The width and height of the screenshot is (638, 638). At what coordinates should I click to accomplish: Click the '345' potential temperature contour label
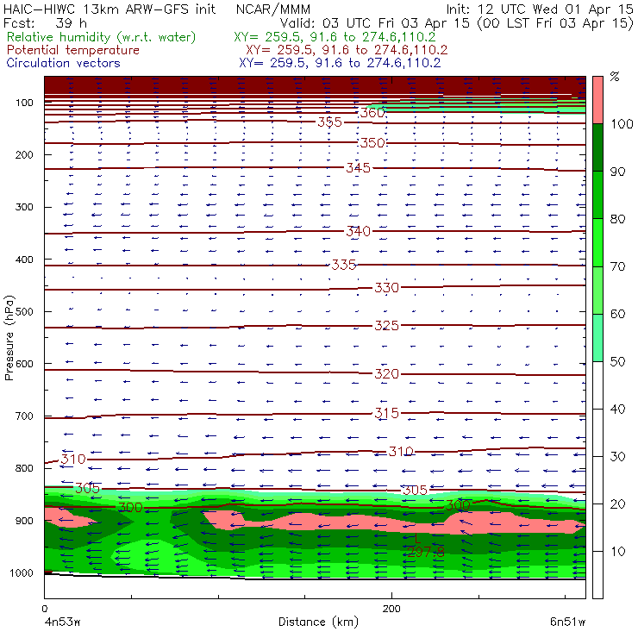pos(359,167)
